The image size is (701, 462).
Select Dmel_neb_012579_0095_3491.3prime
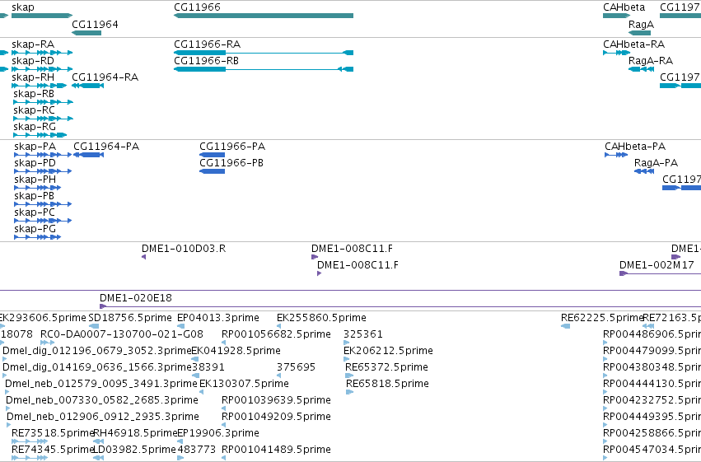tap(7, 392)
